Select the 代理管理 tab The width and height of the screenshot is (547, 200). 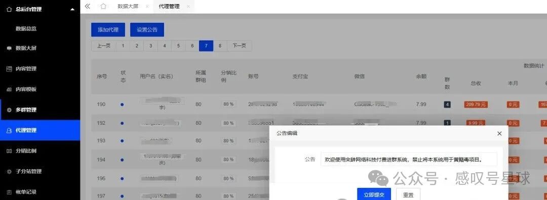pos(169,7)
